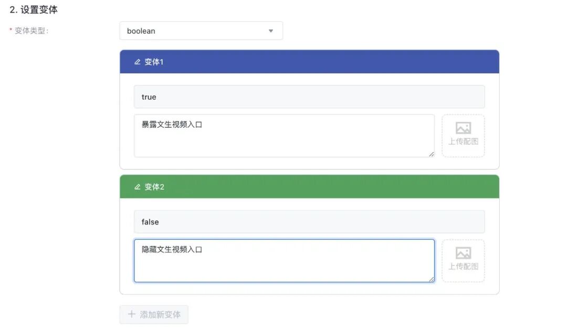The width and height of the screenshot is (567, 330).
Task: Click the pencil edit icon beside 变体2
Action: 138,187
